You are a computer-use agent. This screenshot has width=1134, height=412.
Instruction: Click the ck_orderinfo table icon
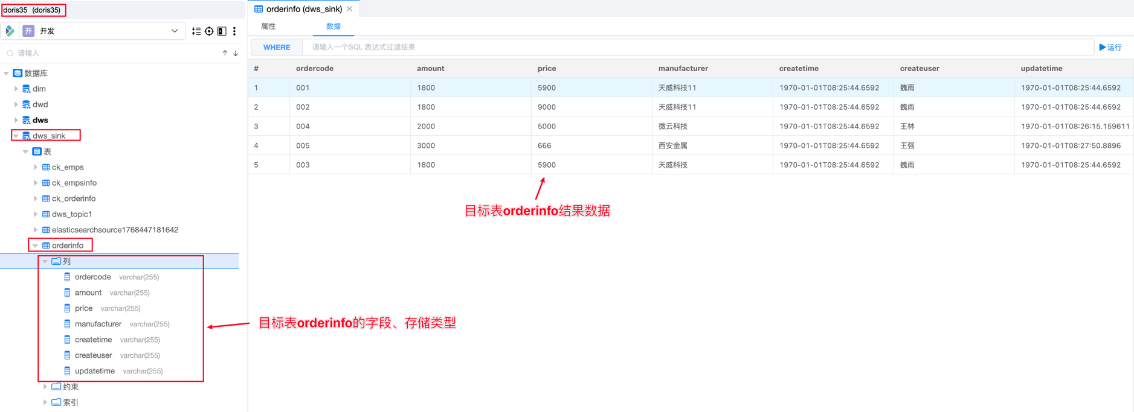point(46,198)
